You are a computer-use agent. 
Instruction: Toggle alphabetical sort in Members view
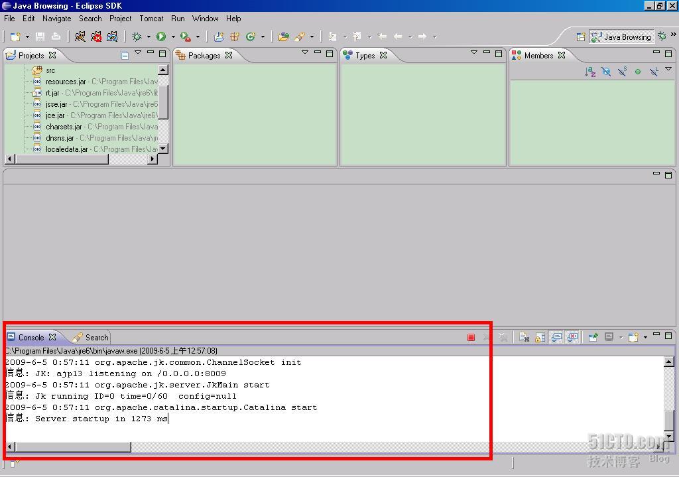pos(589,72)
